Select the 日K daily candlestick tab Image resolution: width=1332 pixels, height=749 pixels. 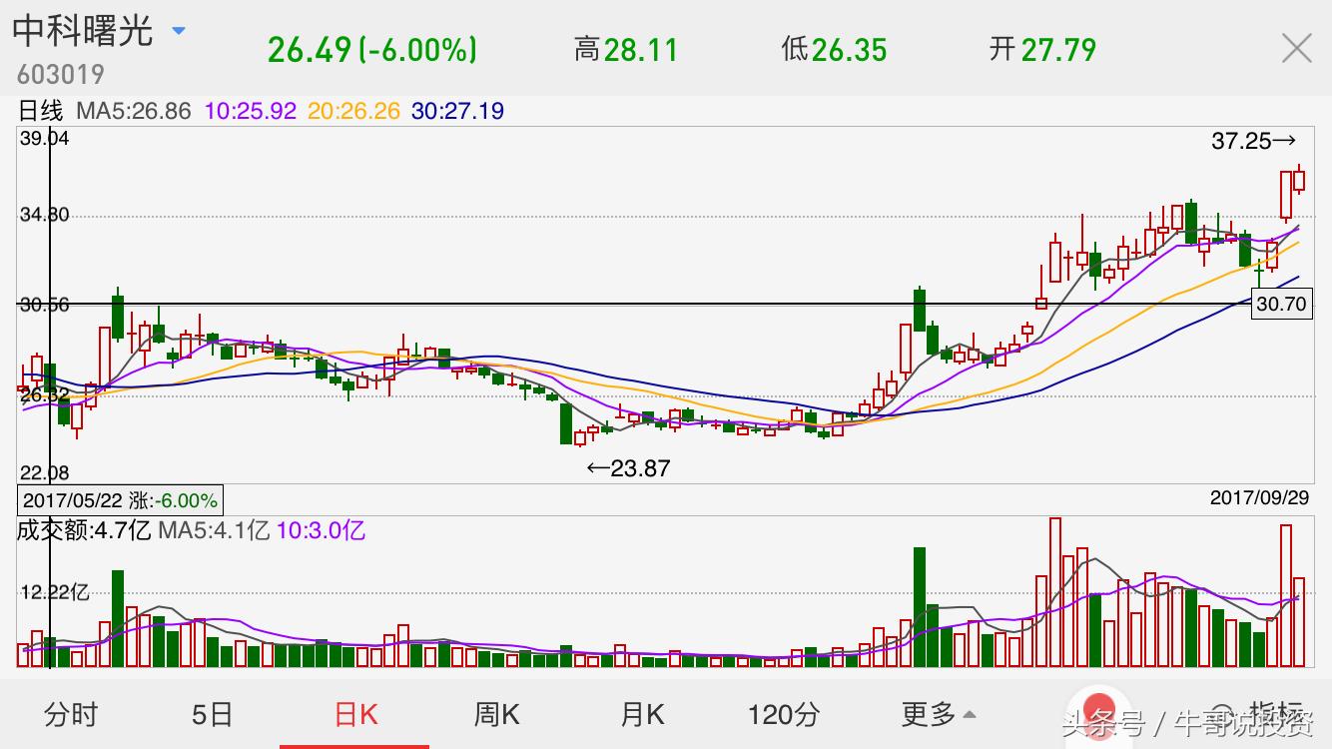coord(355,714)
